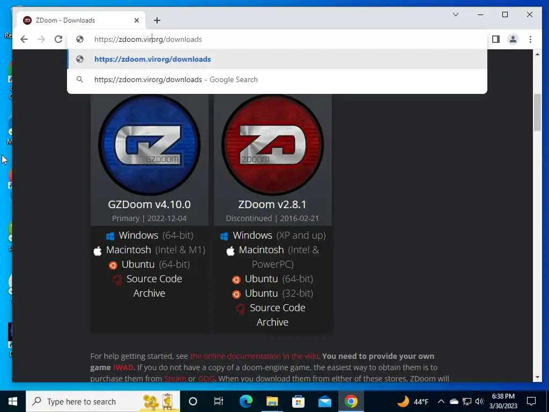Open Microsoft Store from taskbar

(298, 401)
